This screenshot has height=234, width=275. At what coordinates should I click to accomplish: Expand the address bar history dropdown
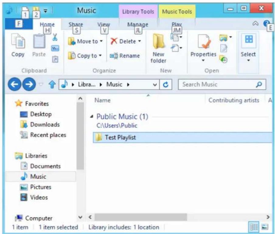155,85
